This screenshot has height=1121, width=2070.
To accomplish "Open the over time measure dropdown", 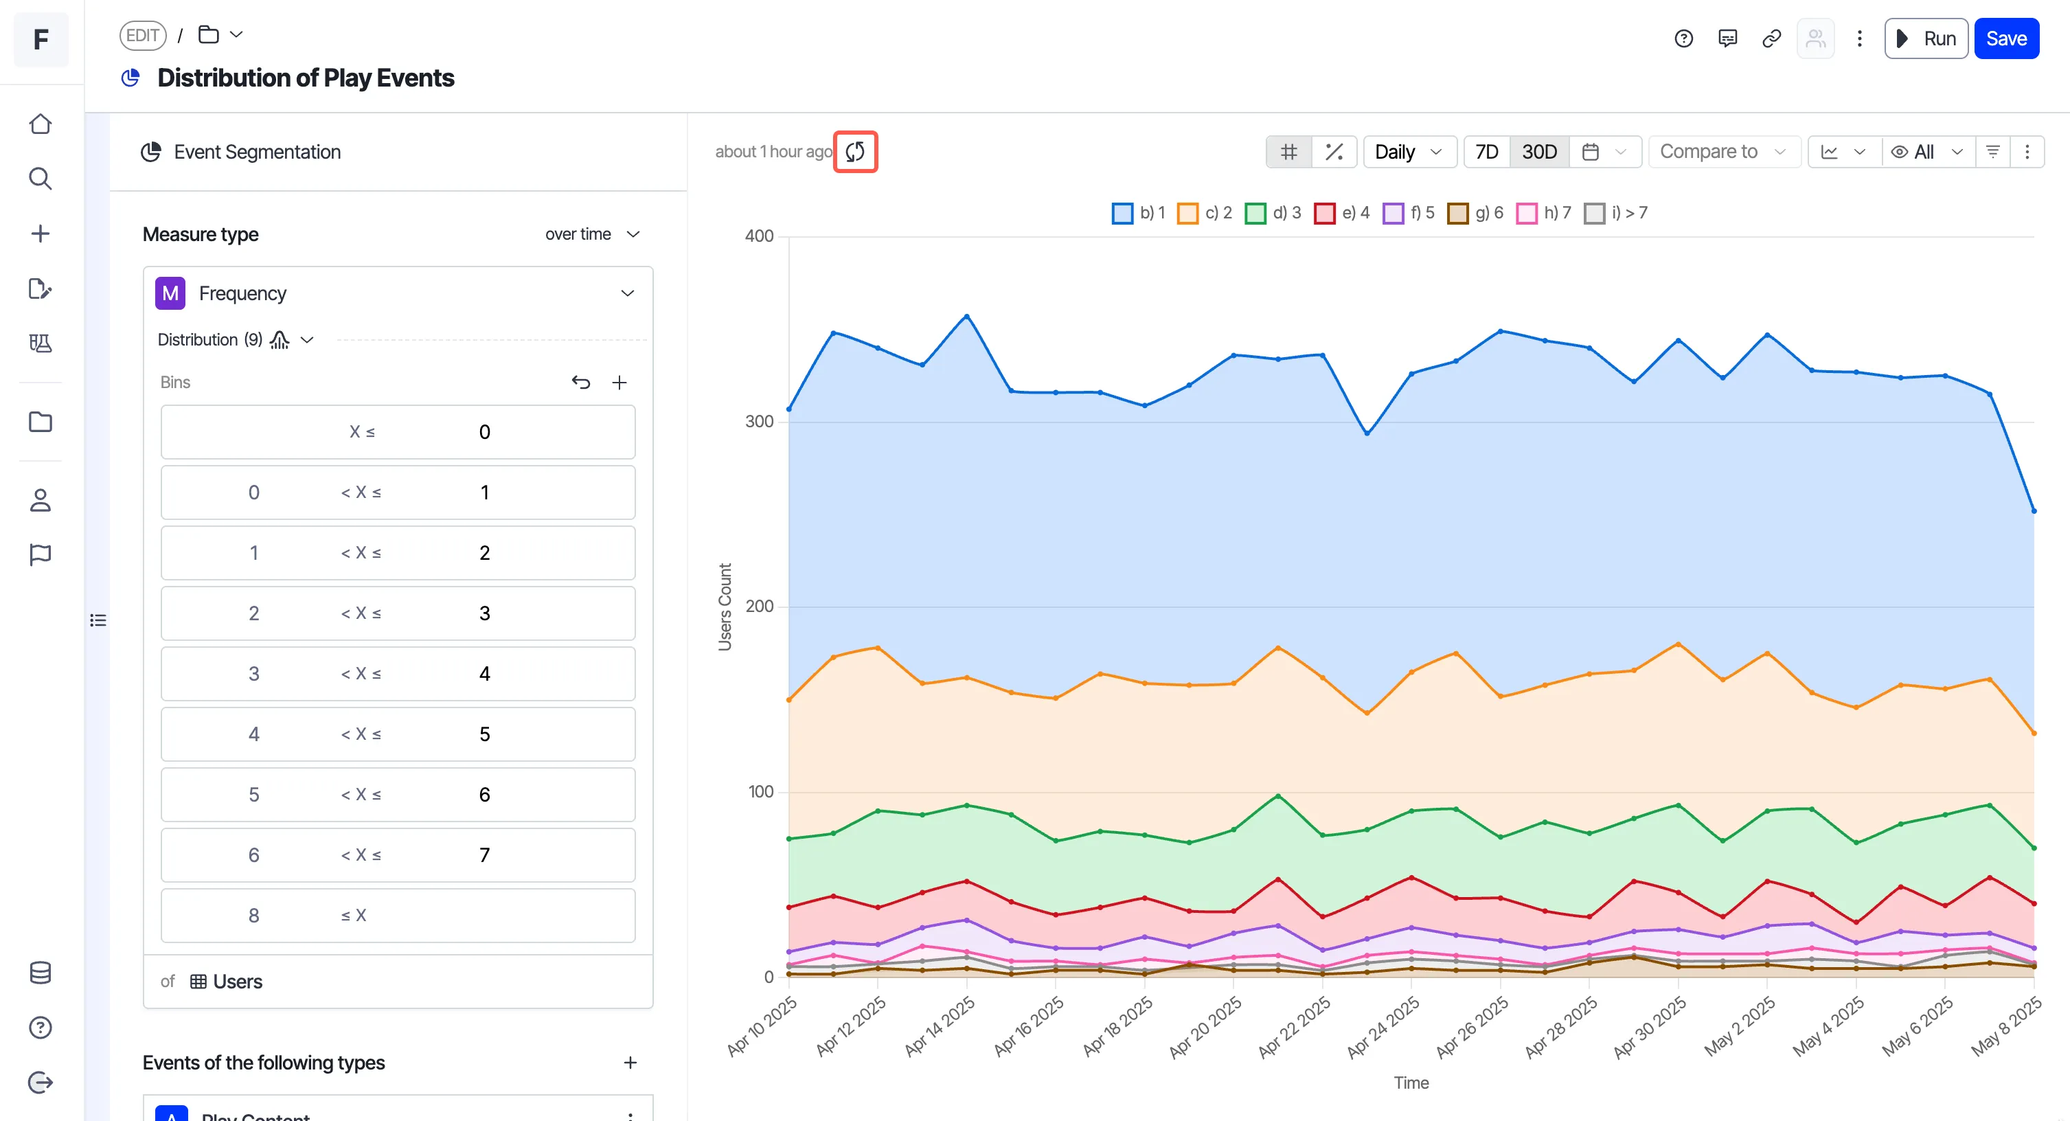I will pyautogui.click(x=592, y=234).
